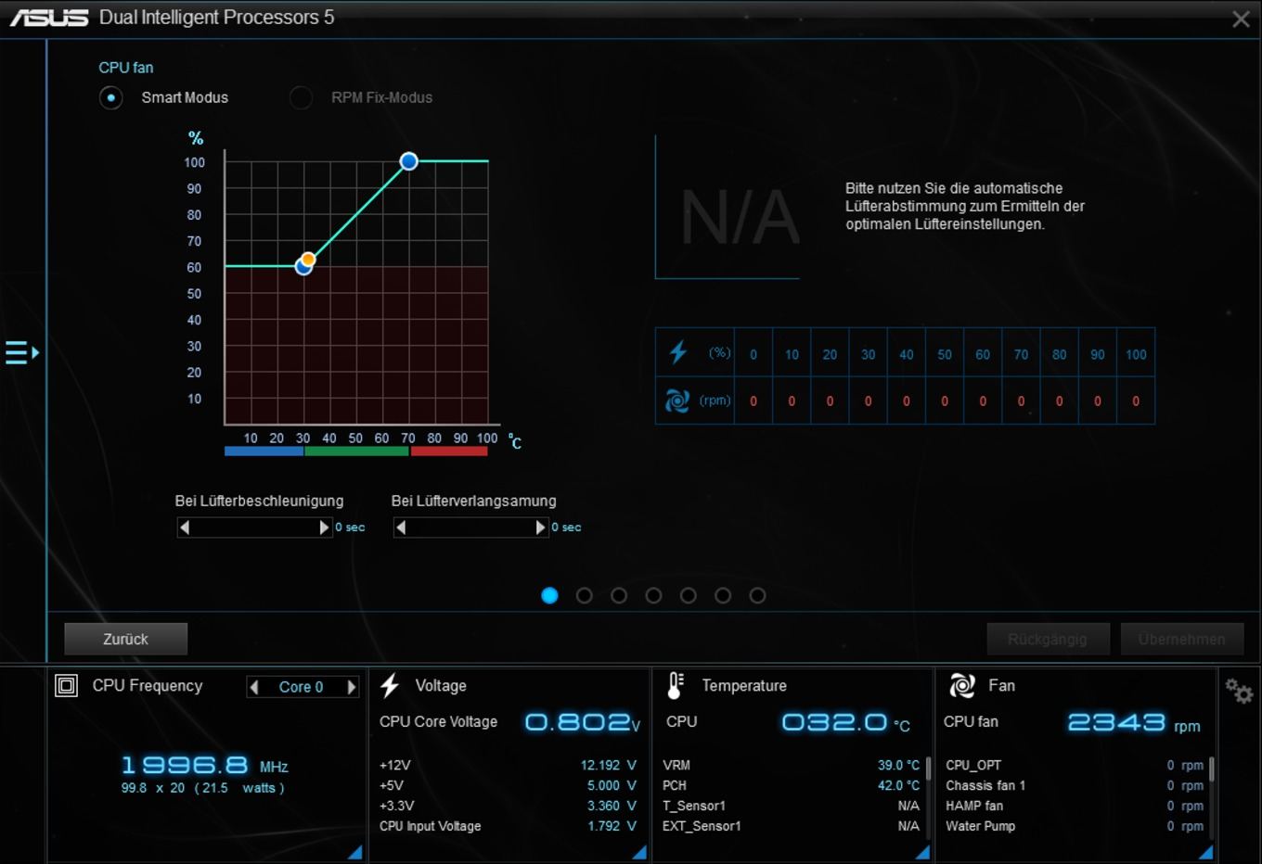This screenshot has height=864, width=1262.
Task: Decrease Lüfterbeschleunigung time with left arrow
Action: (185, 527)
